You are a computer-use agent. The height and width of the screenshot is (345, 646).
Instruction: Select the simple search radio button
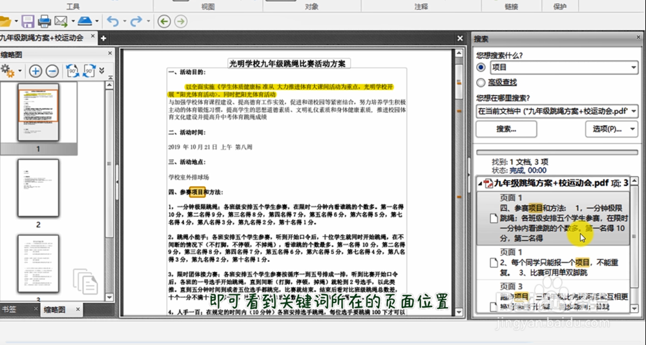tap(481, 67)
